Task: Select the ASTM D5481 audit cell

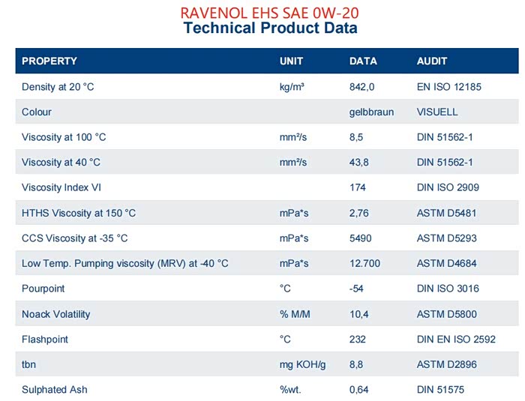Action: (x=446, y=214)
